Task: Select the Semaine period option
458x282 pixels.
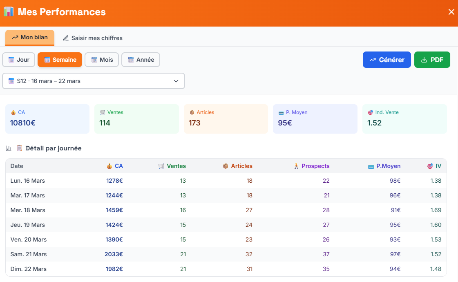Action: point(60,59)
